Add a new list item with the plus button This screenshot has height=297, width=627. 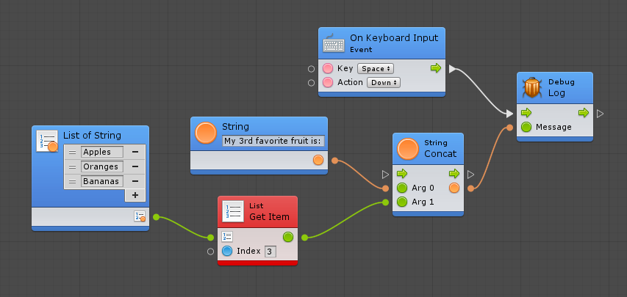pyautogui.click(x=135, y=195)
